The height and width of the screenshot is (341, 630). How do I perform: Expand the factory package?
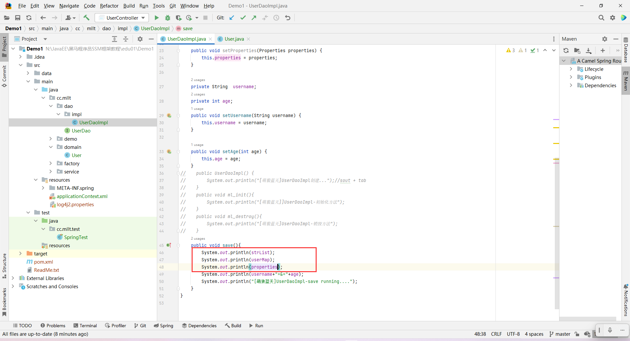[x=51, y=163]
